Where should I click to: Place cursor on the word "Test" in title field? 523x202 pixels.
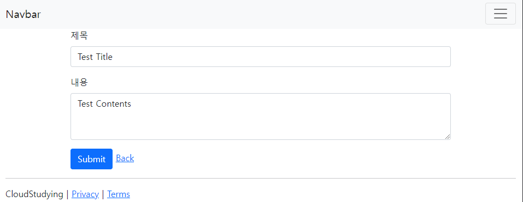point(85,57)
